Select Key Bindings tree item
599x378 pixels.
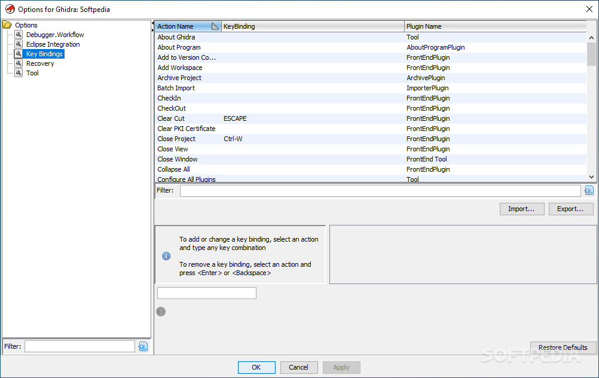pyautogui.click(x=44, y=54)
